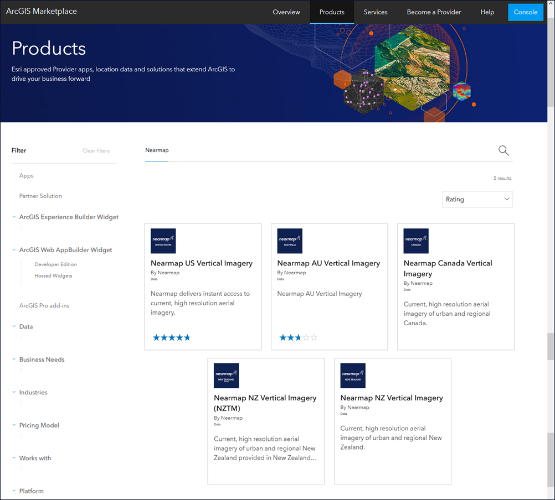Expand ArcGIS Experience Builder Widget filter
This screenshot has width=555, height=500.
pyautogui.click(x=14, y=217)
